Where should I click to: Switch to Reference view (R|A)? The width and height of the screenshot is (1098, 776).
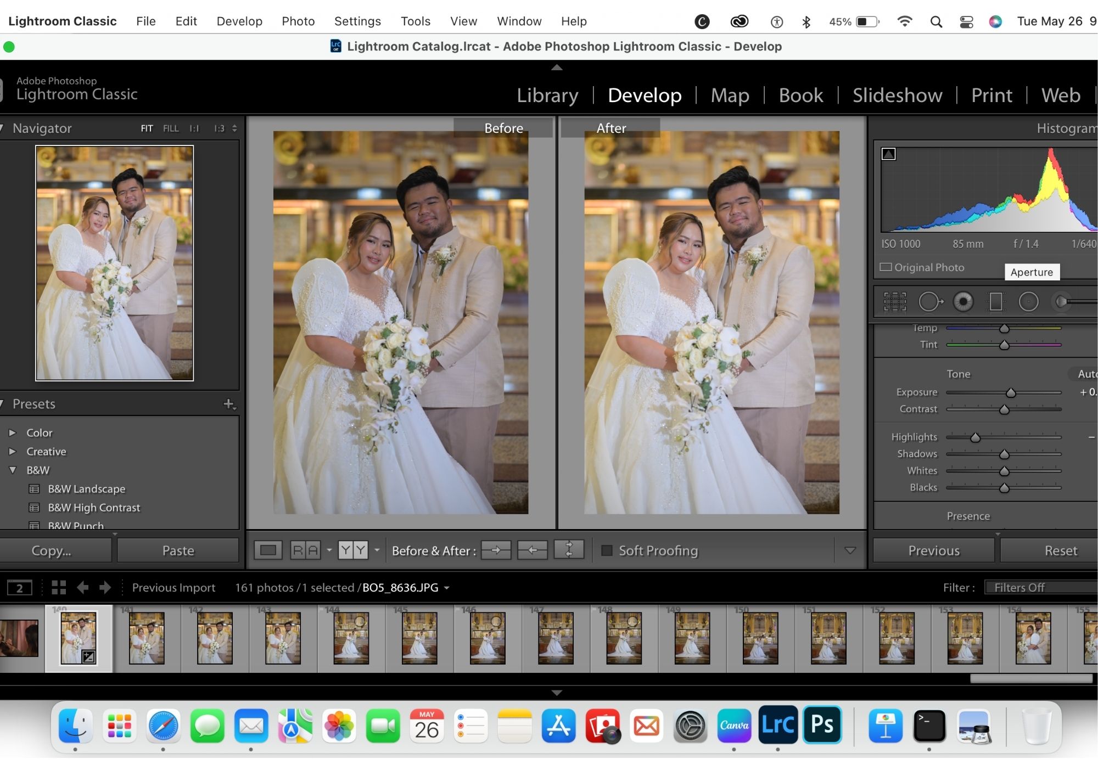(305, 550)
